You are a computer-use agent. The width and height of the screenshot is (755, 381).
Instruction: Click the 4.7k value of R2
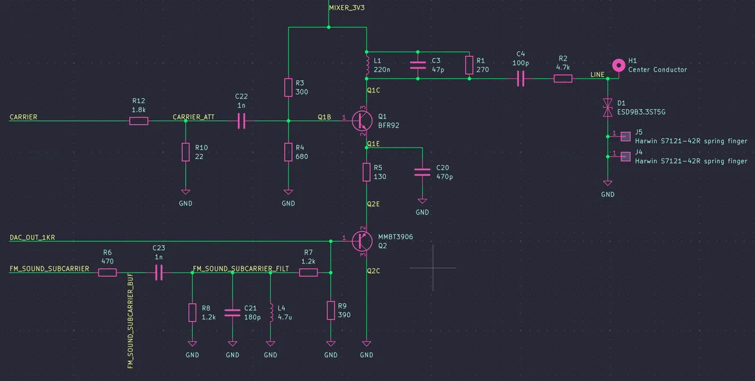tap(563, 67)
